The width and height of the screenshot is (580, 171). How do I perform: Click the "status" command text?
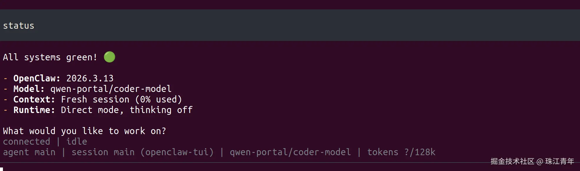[x=18, y=26]
